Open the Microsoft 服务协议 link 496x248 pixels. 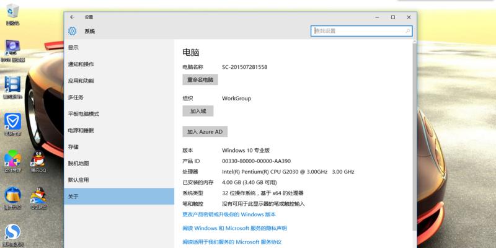(232, 242)
